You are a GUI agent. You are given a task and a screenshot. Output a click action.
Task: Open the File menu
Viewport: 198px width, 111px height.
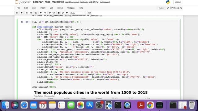(18, 8)
